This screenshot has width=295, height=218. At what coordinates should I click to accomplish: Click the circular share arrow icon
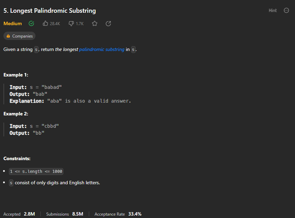point(108,23)
